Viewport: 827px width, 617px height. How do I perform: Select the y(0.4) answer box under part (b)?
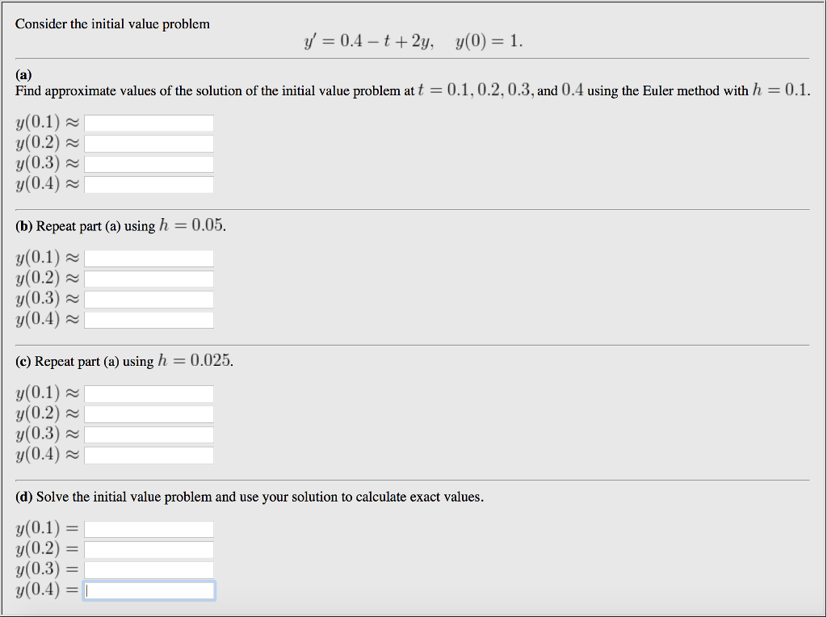[x=149, y=320]
